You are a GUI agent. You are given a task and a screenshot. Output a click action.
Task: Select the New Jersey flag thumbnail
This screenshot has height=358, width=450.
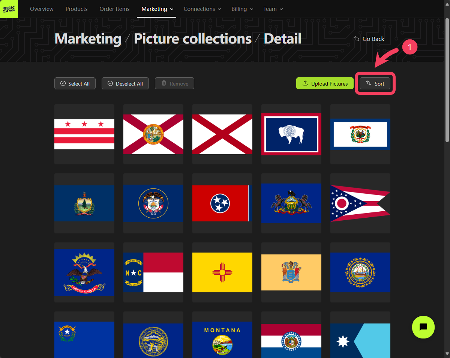pyautogui.click(x=291, y=272)
